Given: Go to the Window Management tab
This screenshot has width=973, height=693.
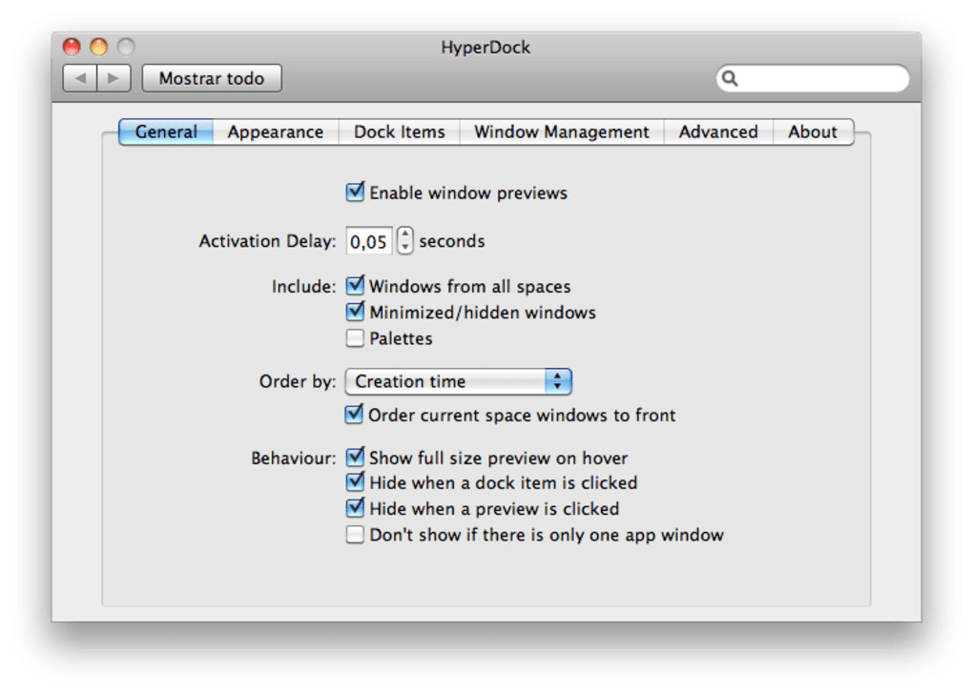Looking at the screenshot, I should [562, 132].
